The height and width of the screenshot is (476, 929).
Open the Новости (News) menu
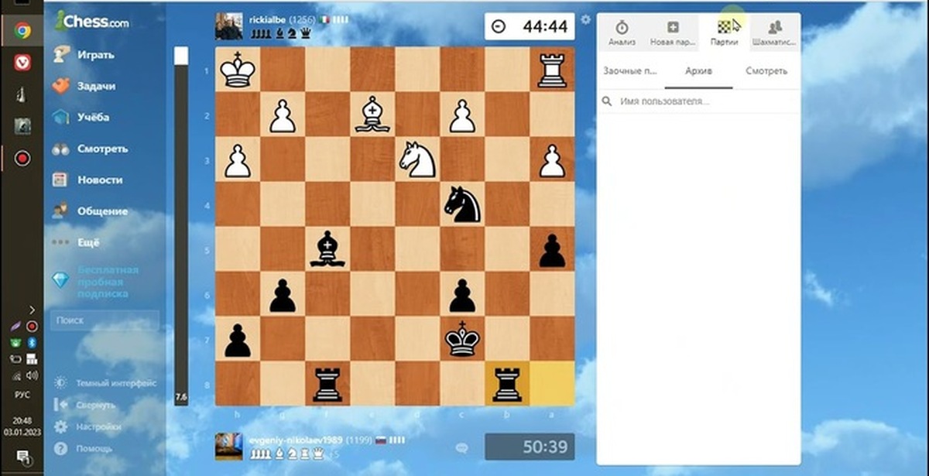pos(87,180)
